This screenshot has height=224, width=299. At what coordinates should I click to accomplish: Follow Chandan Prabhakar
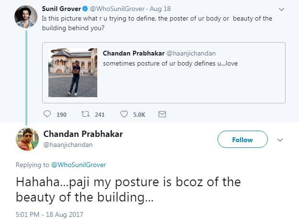(242, 139)
